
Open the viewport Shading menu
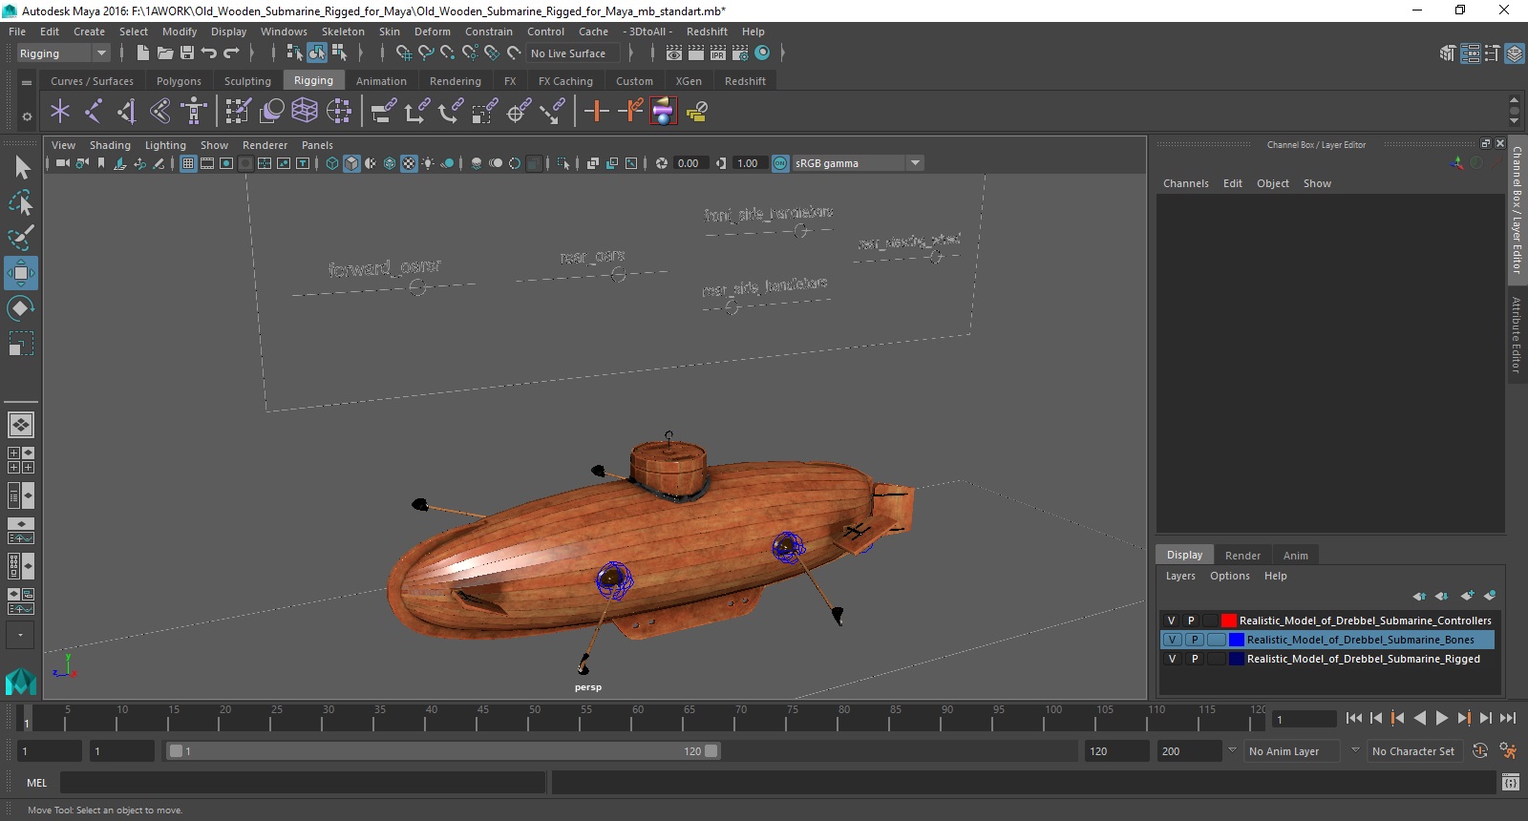coord(110,145)
